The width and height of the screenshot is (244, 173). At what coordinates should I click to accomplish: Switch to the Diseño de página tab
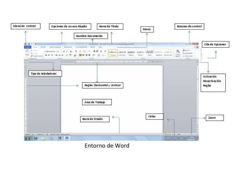(x=55, y=47)
